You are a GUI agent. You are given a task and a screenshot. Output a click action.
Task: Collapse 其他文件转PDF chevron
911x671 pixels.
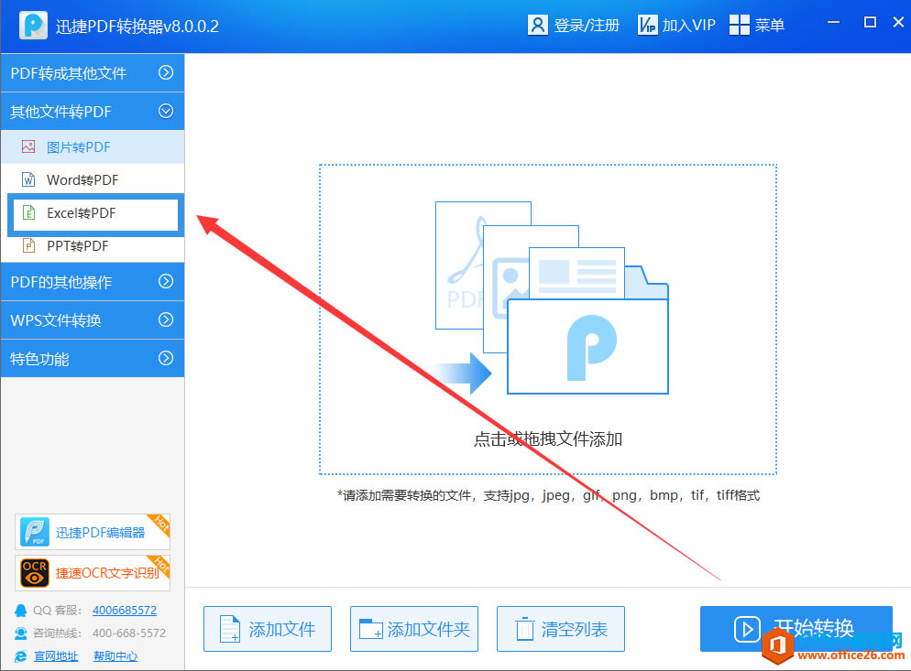point(166,111)
